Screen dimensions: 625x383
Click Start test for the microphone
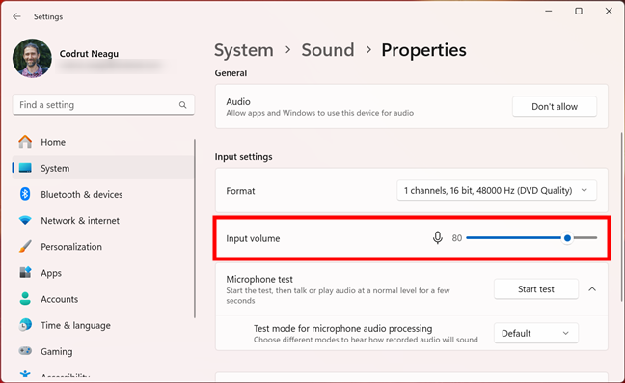535,289
